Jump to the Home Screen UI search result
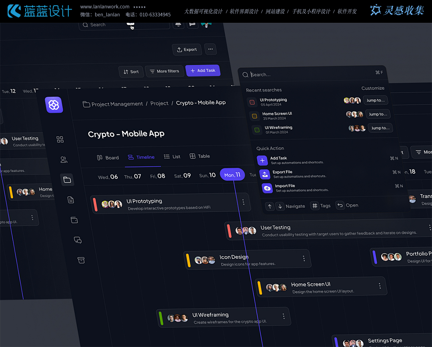The height and width of the screenshot is (347, 432). point(378,114)
